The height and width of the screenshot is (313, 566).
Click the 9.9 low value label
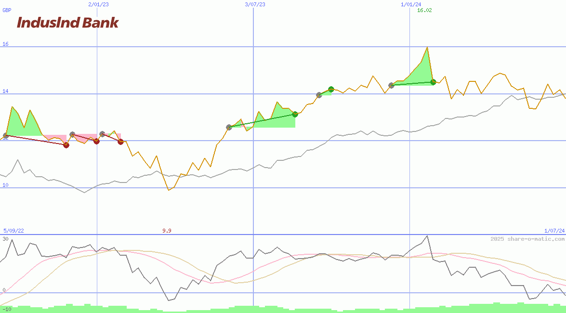coord(167,231)
